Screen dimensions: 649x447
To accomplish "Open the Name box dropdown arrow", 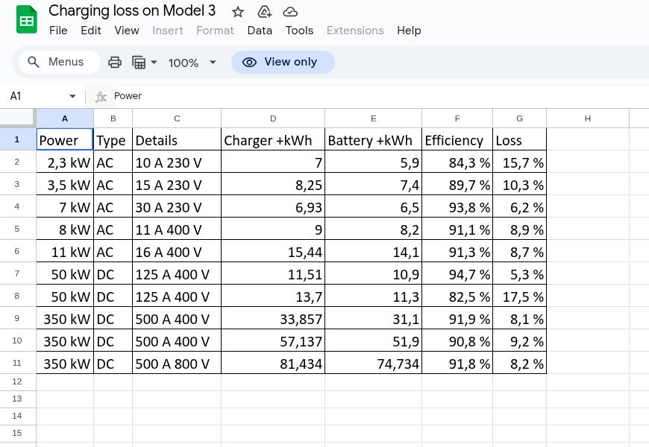I will pyautogui.click(x=72, y=96).
